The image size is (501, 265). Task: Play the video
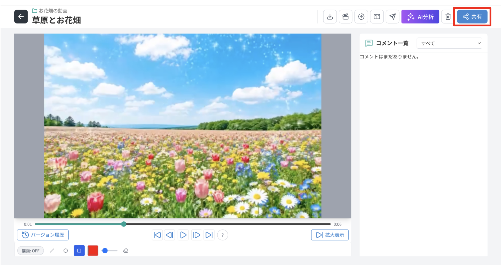[183, 235]
